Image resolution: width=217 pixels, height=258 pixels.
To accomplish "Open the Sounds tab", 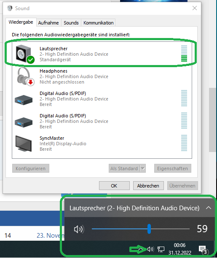I will point(71,23).
